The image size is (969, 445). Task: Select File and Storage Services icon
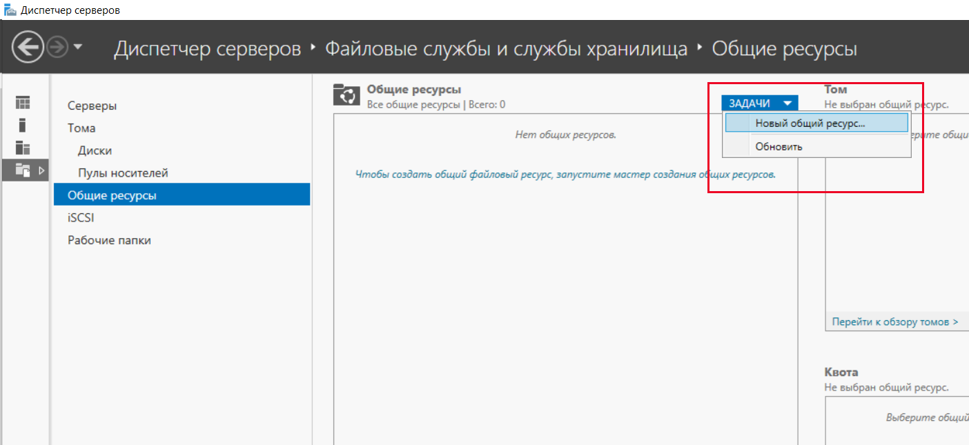(x=23, y=170)
